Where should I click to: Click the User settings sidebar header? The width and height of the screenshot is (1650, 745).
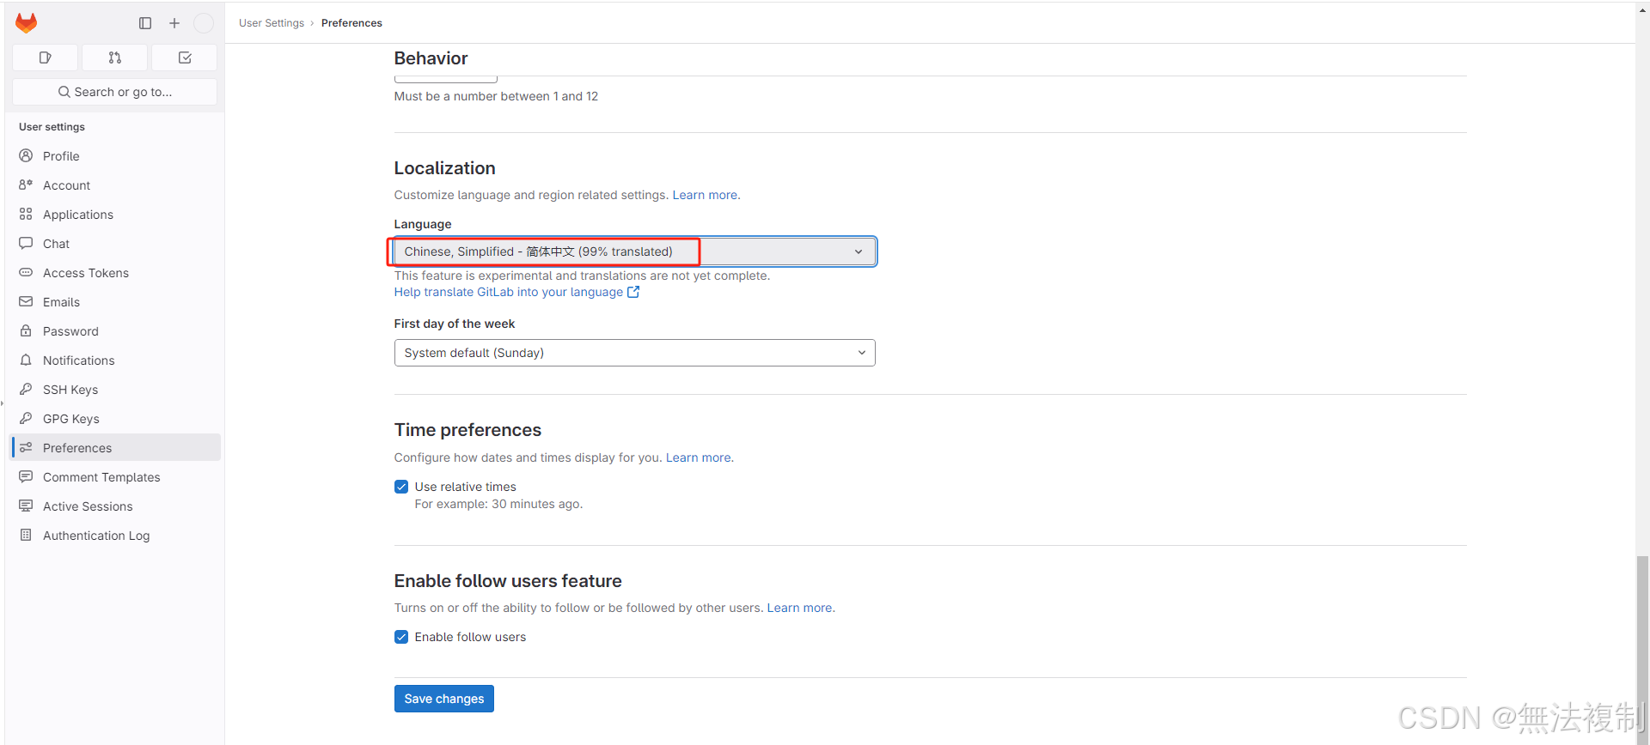click(x=52, y=127)
